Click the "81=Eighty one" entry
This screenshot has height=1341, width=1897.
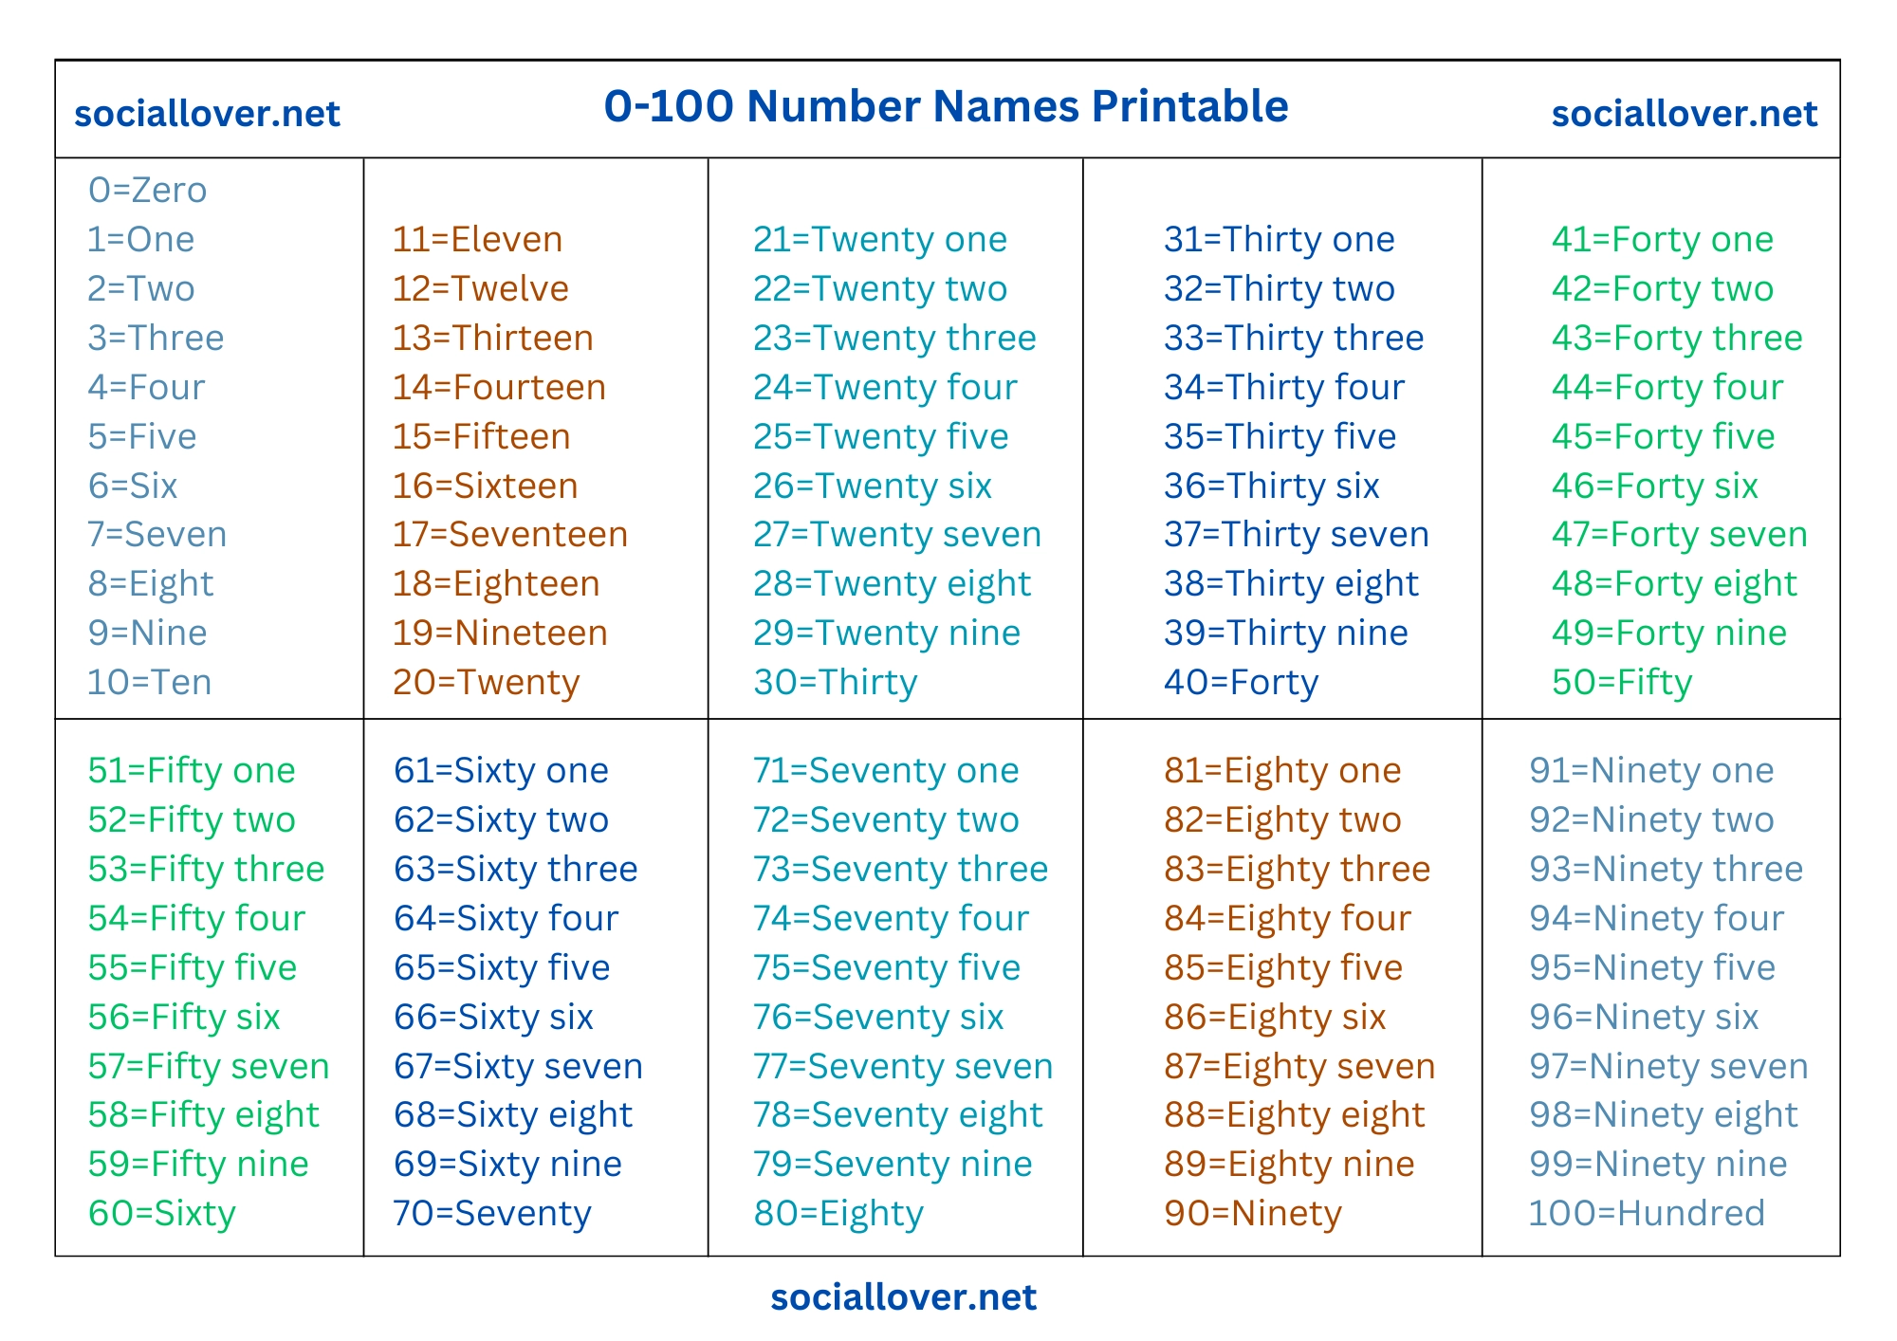(1282, 770)
